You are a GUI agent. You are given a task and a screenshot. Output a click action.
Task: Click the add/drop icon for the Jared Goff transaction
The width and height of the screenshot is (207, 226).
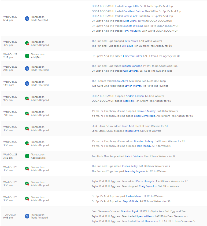(27, 129)
